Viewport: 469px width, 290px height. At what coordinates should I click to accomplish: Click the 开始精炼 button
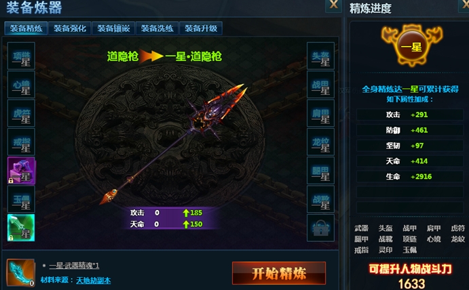[279, 273]
